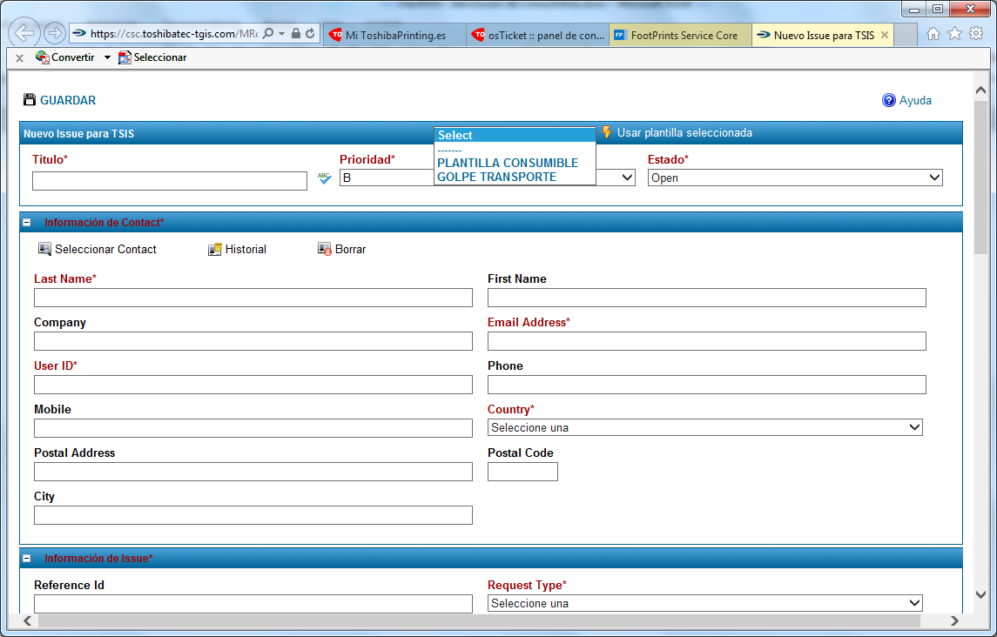Click the spell check ABC icon
The width and height of the screenshot is (997, 637).
[324, 178]
